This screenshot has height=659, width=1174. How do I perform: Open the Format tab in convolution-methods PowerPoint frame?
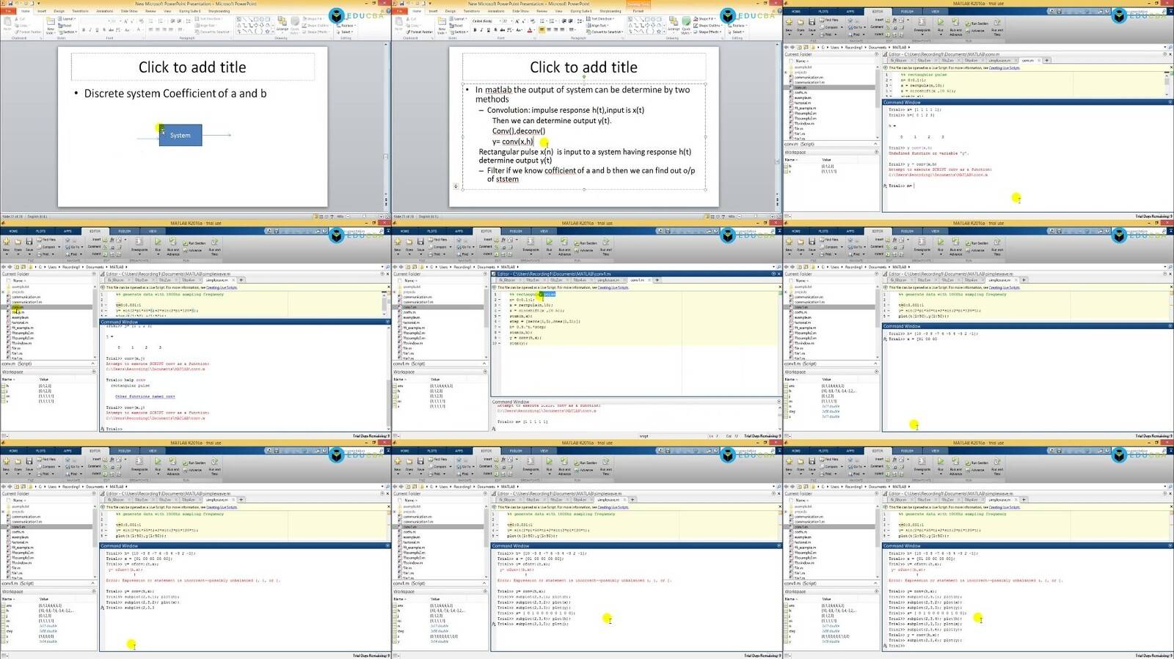[x=638, y=11]
